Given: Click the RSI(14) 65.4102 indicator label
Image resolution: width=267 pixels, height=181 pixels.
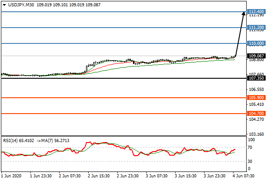Looking at the screenshot, I should click(19, 141).
